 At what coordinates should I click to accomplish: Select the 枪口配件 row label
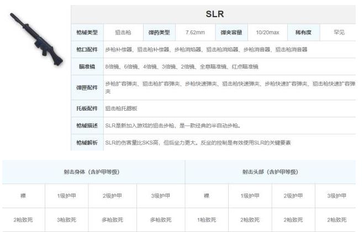pyautogui.click(x=87, y=49)
